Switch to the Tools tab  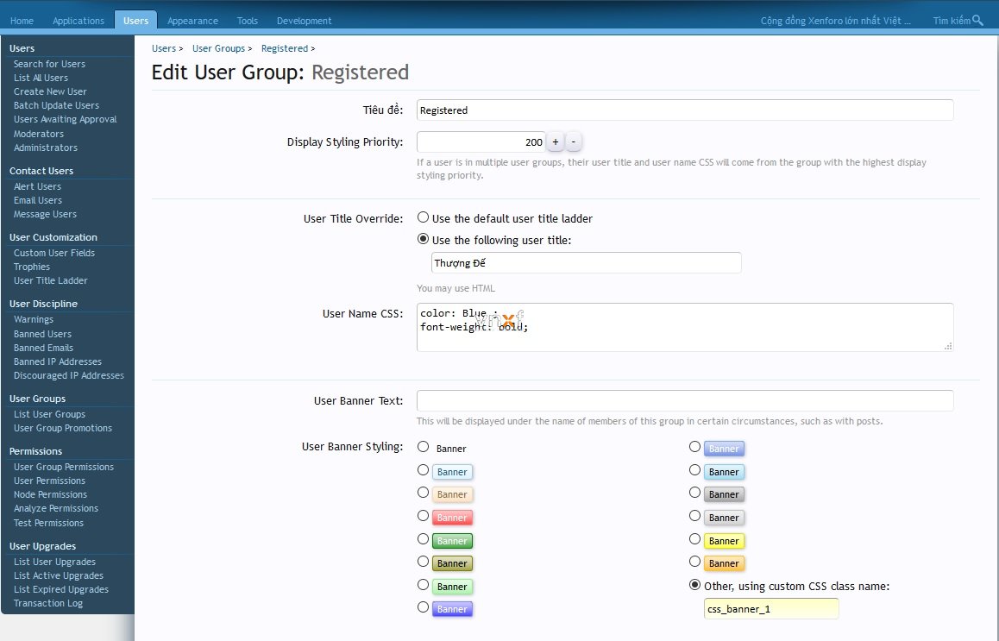(247, 21)
